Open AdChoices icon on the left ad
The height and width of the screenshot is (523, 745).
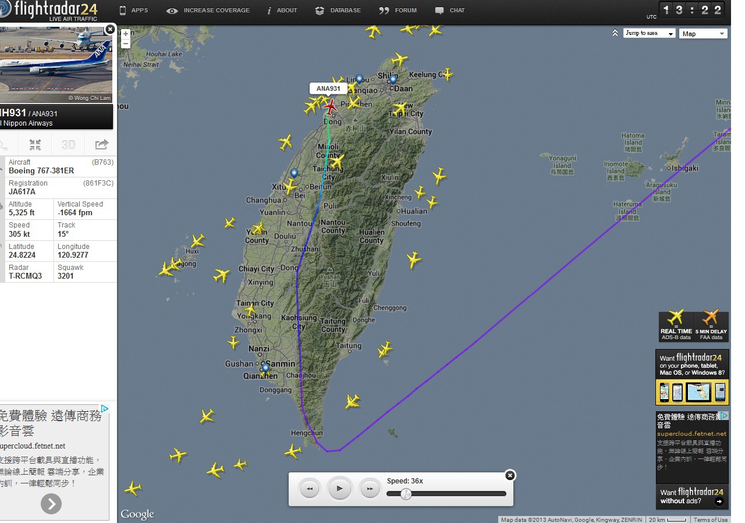[104, 408]
